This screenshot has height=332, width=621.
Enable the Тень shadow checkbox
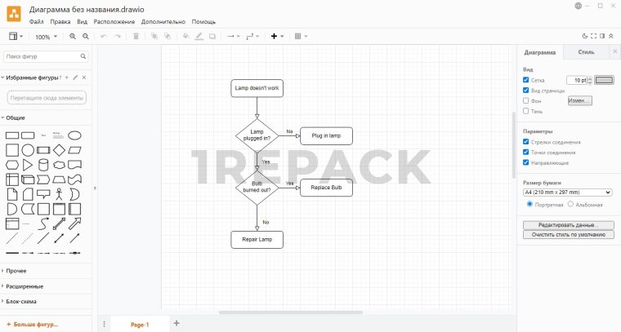526,111
